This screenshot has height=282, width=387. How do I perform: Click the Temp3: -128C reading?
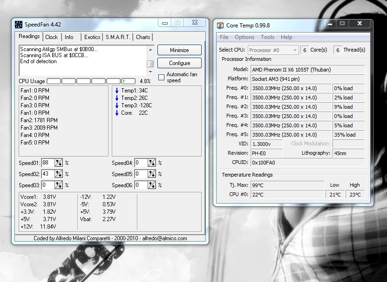pos(136,105)
